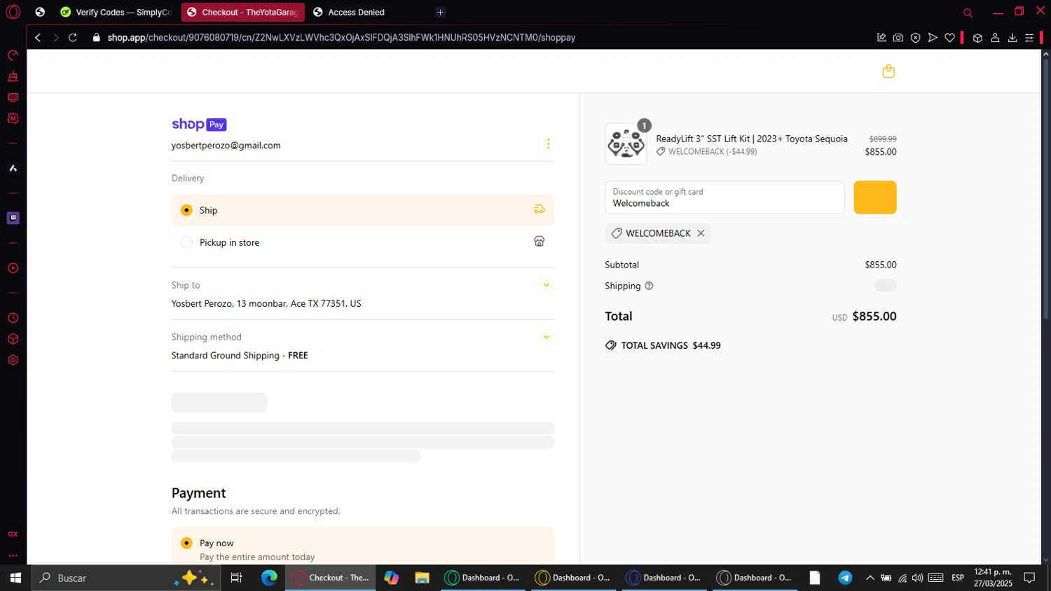Search tabs with the magnifier icon
The height and width of the screenshot is (591, 1051).
tap(968, 13)
